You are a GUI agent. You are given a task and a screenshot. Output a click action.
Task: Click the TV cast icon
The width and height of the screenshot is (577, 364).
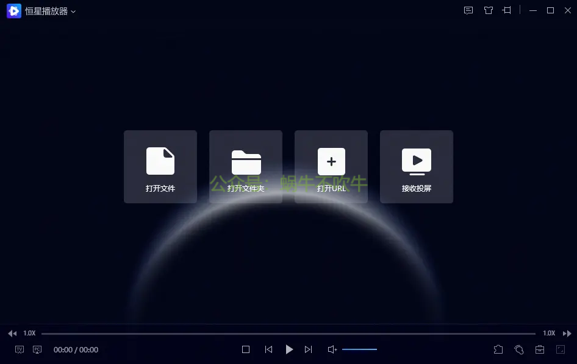(x=20, y=349)
